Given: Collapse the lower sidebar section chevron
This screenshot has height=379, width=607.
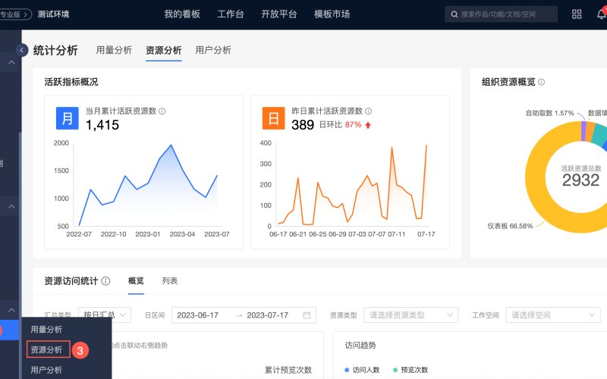Looking at the screenshot, I should 11,310.
